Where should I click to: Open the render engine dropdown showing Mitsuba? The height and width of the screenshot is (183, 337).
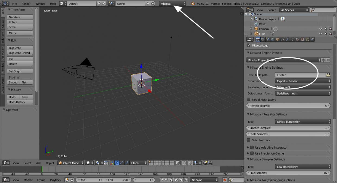(173, 4)
